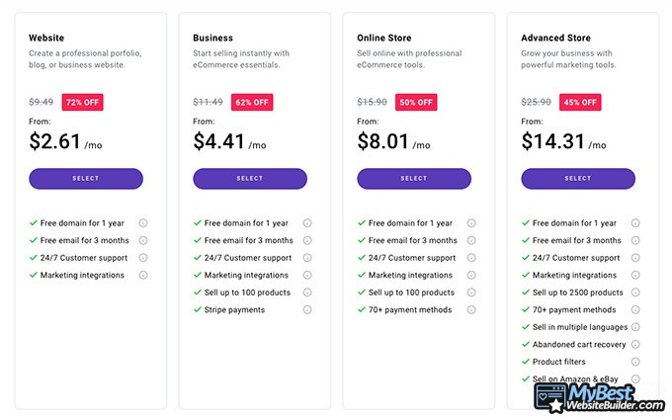Open info for Sell up to 2500 products
Viewport: 672px width, 420px height.
click(635, 293)
